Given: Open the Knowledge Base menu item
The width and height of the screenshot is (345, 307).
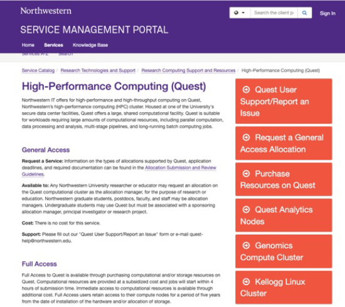Looking at the screenshot, I should point(90,45).
